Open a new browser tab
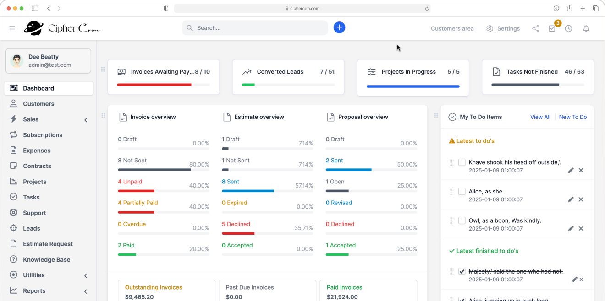 (x=583, y=8)
